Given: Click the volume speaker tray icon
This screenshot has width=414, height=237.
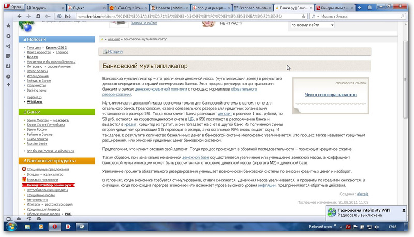Looking at the screenshot, I should pos(377,227).
